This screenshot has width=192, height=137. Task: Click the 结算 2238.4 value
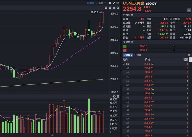(x=164, y=37)
